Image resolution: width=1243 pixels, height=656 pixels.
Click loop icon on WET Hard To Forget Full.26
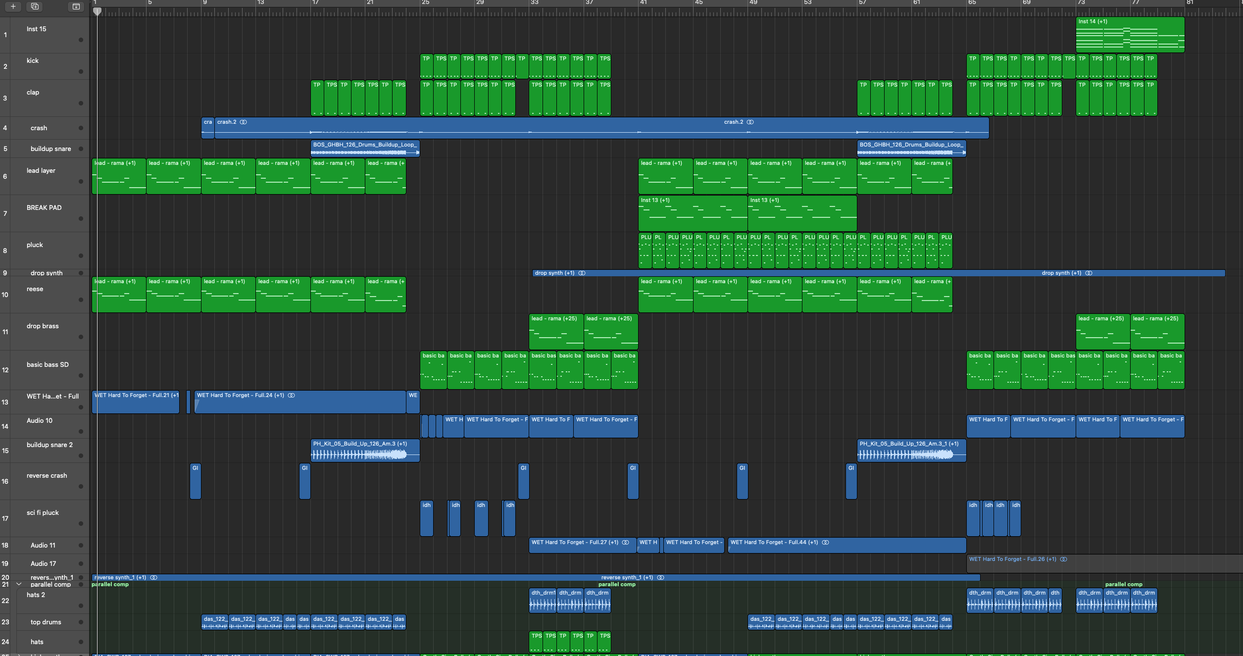[x=1063, y=559]
